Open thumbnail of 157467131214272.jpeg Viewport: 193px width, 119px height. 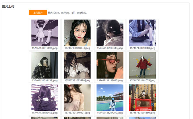coord(110,98)
